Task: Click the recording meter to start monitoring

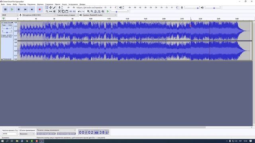Action: pyautogui.click(x=89, y=8)
